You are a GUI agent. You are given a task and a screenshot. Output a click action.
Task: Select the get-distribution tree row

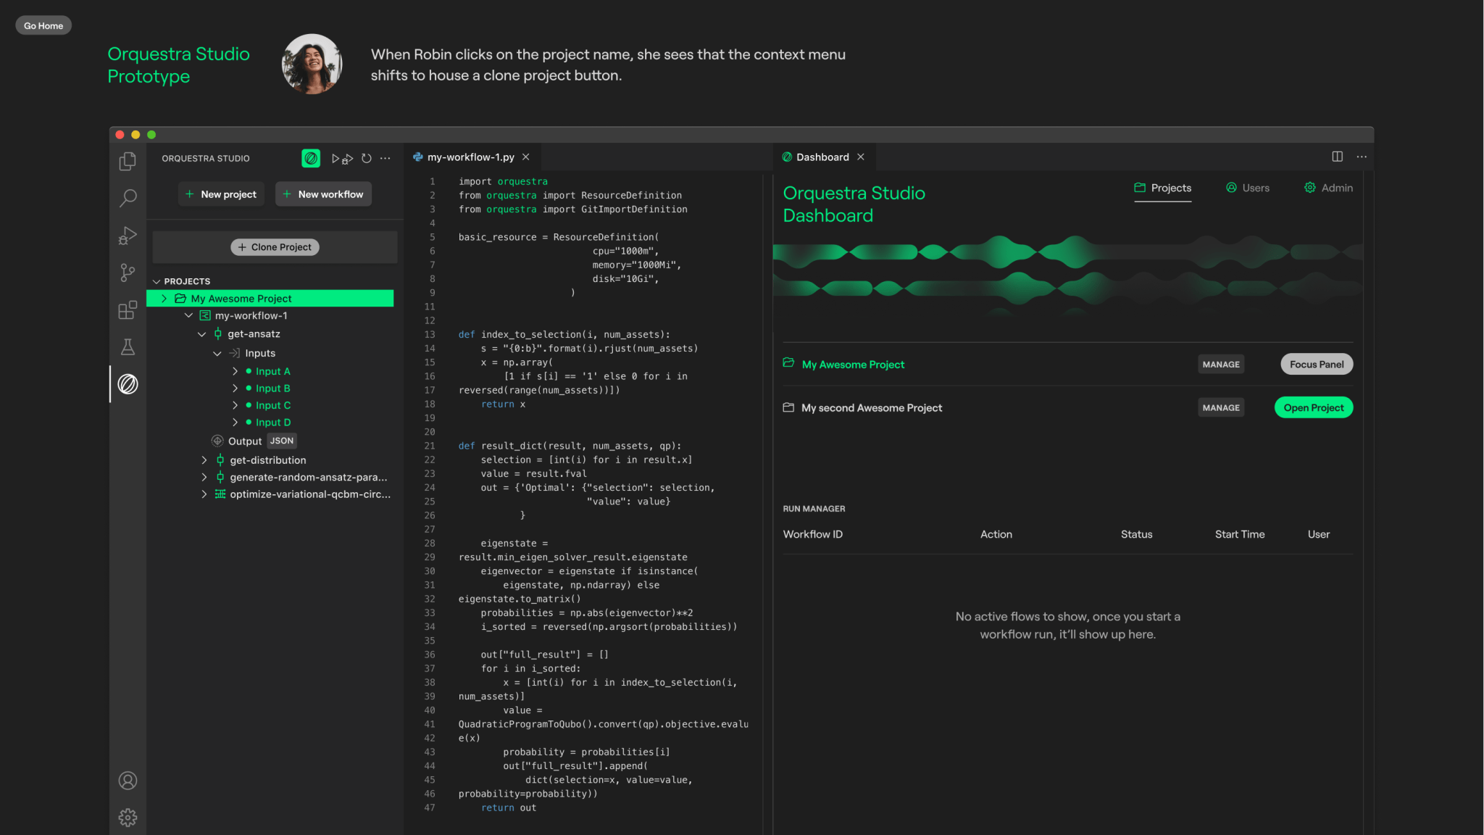coord(270,460)
